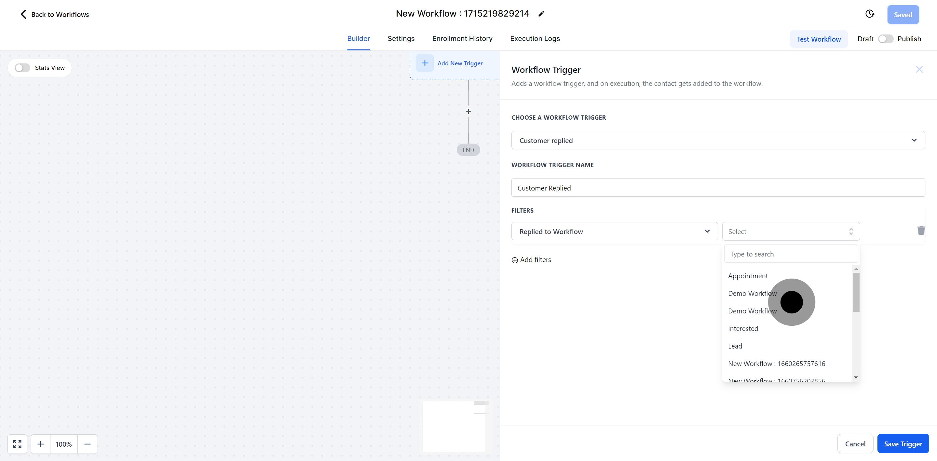Click the plus node to add a workflow action
Image resolution: width=937 pixels, height=461 pixels.
468,111
